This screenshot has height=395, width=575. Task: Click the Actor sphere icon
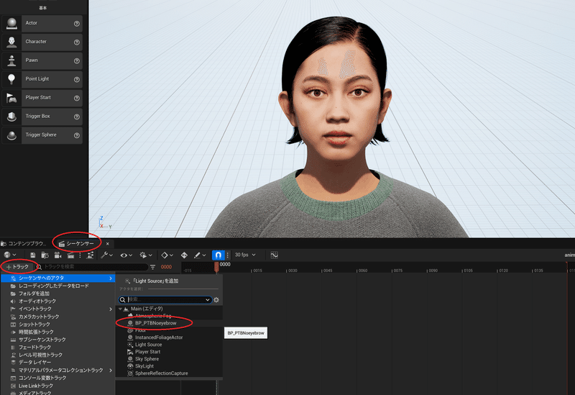[x=11, y=23]
